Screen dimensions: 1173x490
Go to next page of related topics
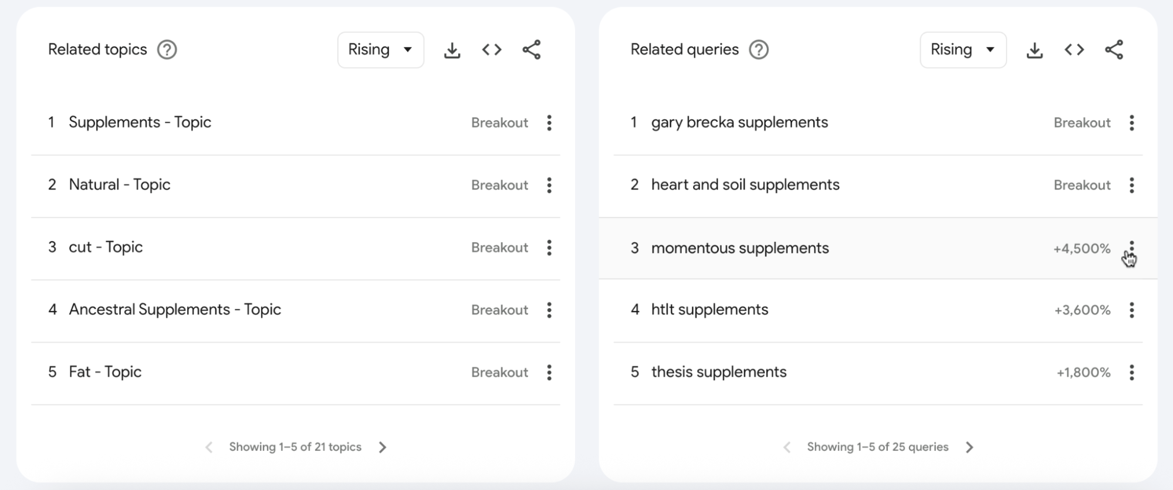click(x=383, y=447)
